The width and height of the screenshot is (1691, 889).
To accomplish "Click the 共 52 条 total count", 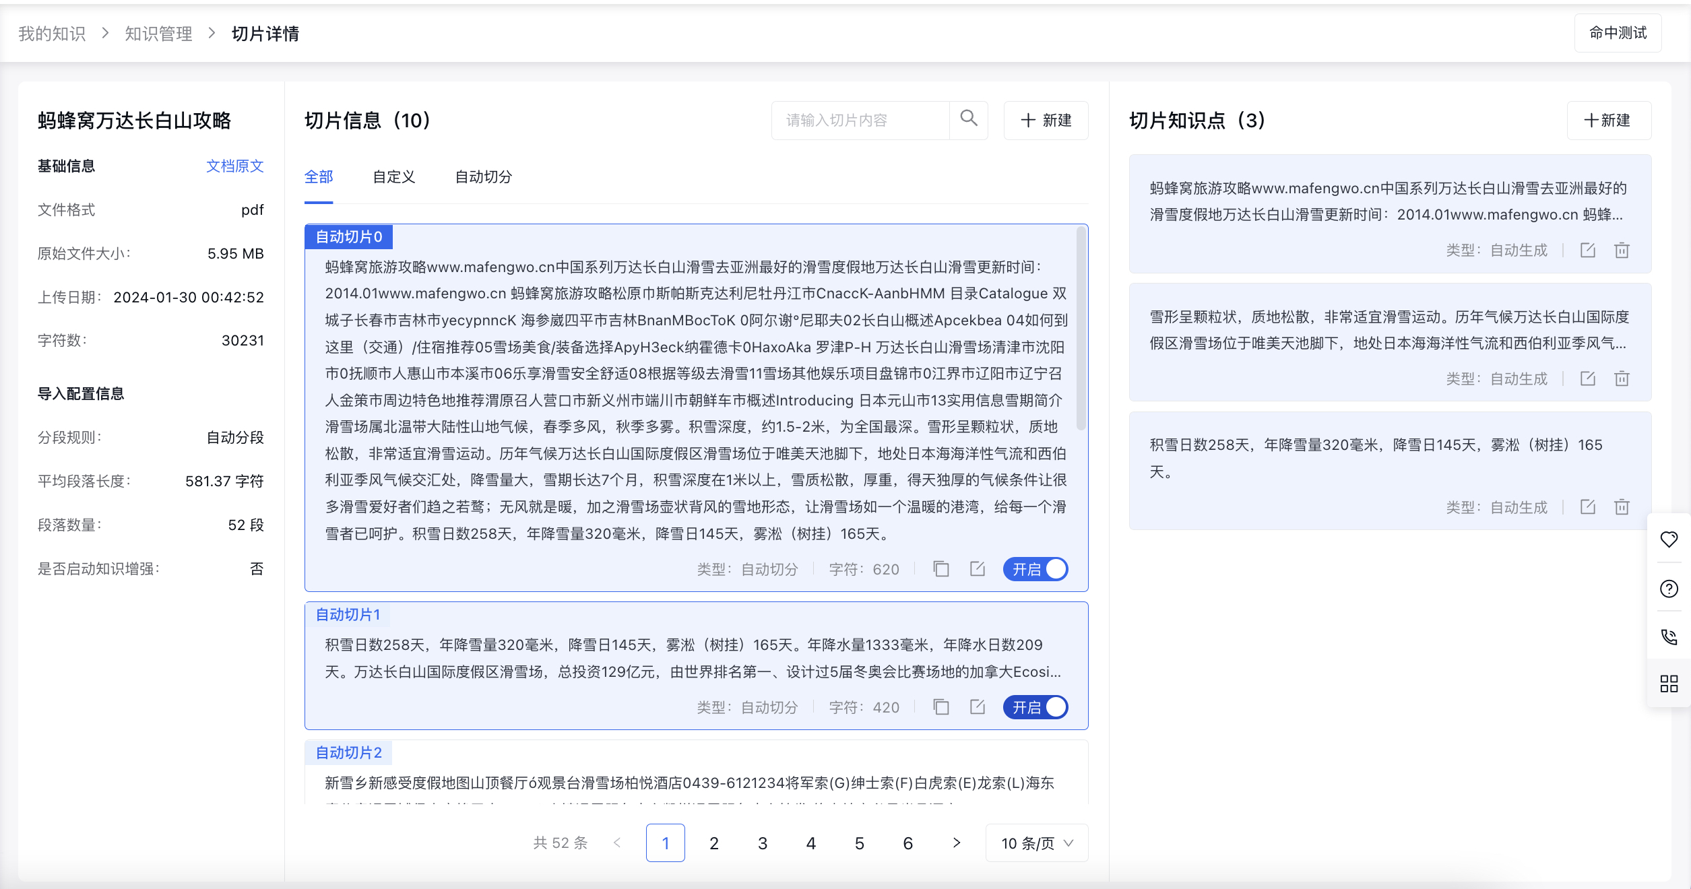I will [x=561, y=843].
